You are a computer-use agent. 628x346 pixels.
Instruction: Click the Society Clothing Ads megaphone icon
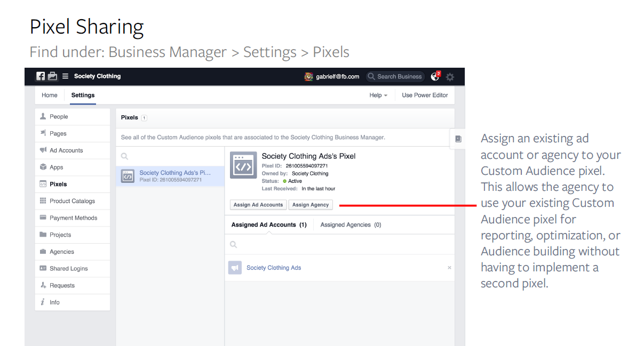pos(235,268)
